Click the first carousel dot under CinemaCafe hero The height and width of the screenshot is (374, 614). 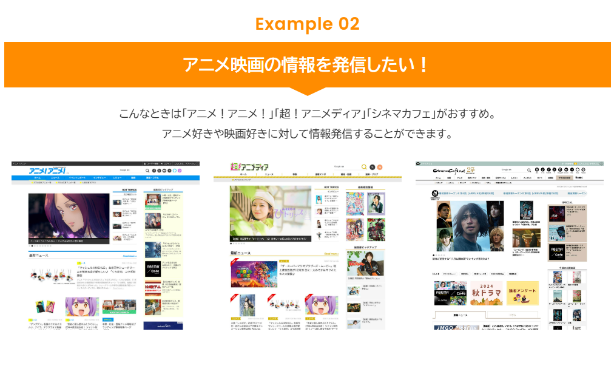pyautogui.click(x=433, y=255)
